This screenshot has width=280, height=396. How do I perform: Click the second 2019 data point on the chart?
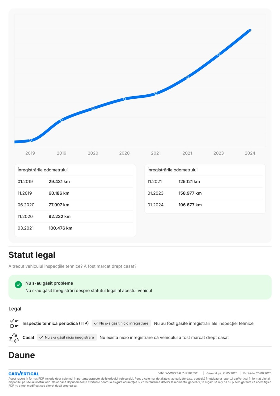click(62, 120)
